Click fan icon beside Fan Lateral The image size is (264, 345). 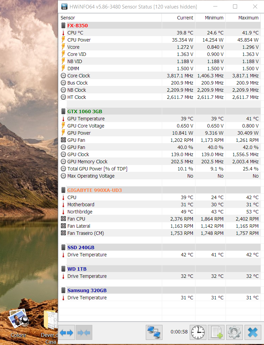click(x=63, y=226)
